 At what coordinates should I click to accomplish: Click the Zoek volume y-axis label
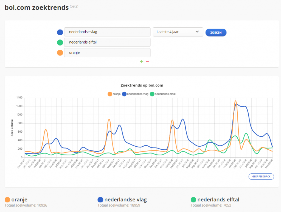12,128
